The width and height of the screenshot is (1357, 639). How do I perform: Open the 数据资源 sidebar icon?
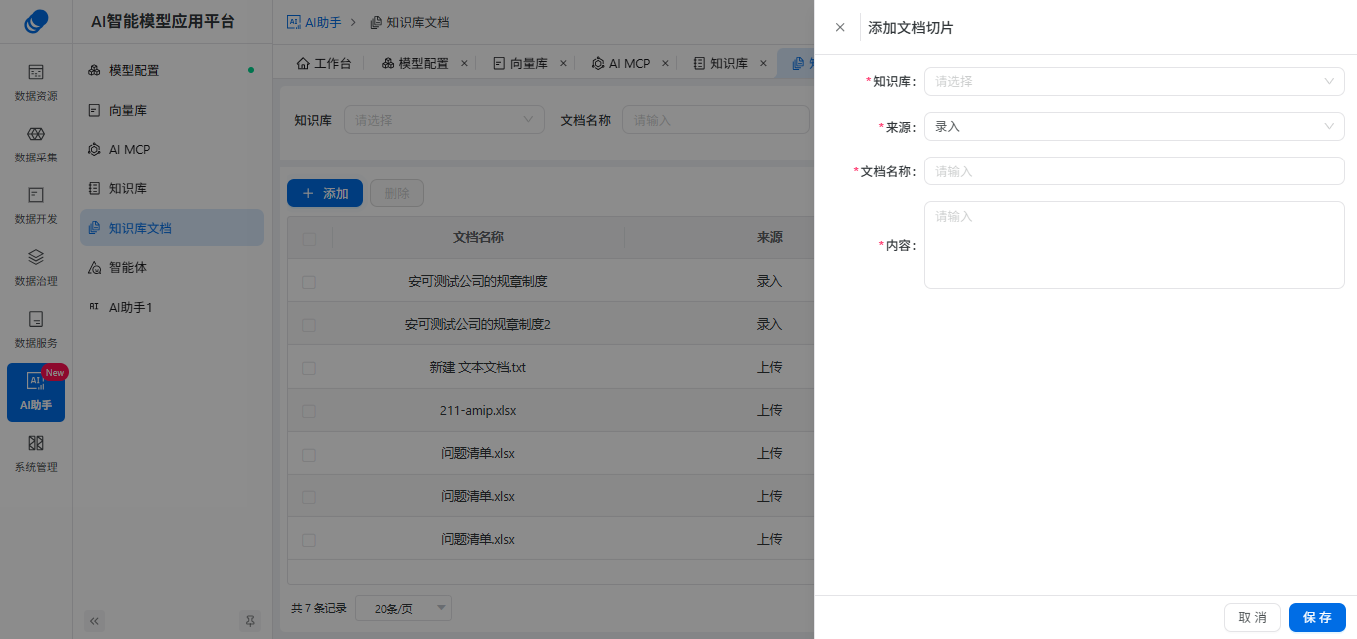(36, 83)
